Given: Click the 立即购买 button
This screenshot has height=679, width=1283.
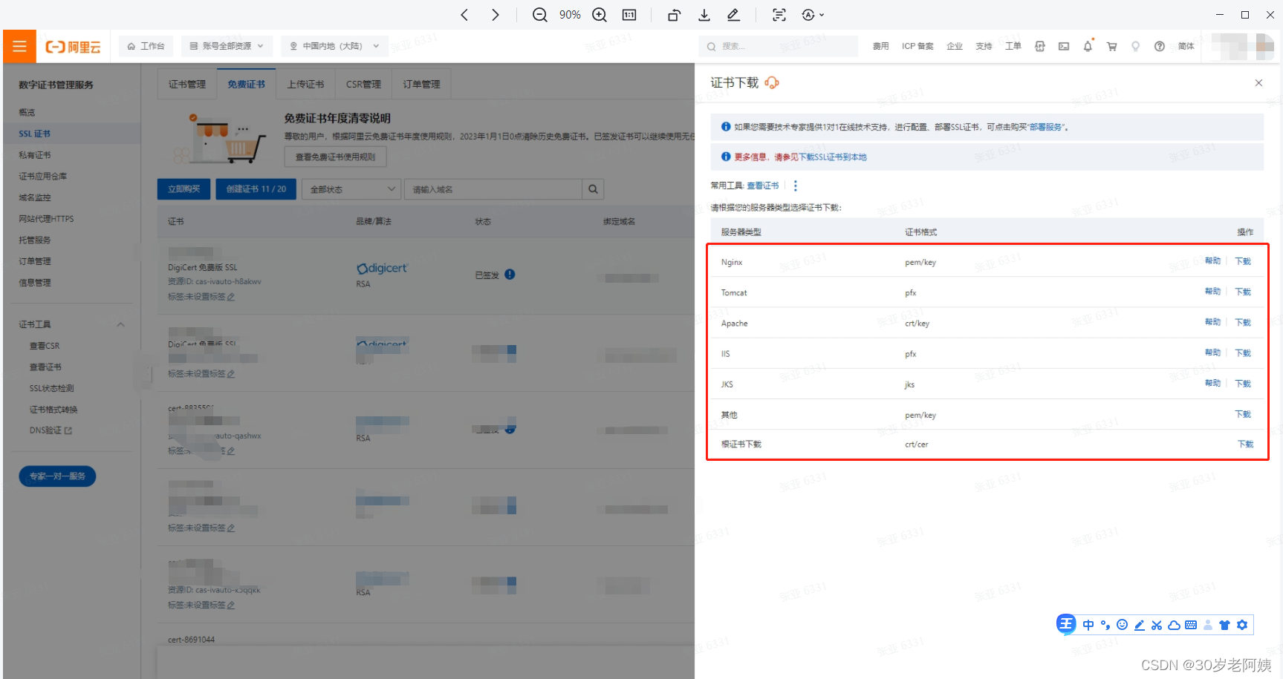Looking at the screenshot, I should (x=183, y=189).
